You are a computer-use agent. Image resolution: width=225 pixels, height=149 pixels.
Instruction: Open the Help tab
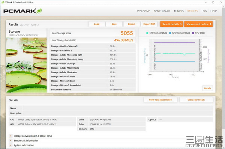coord(213,11)
